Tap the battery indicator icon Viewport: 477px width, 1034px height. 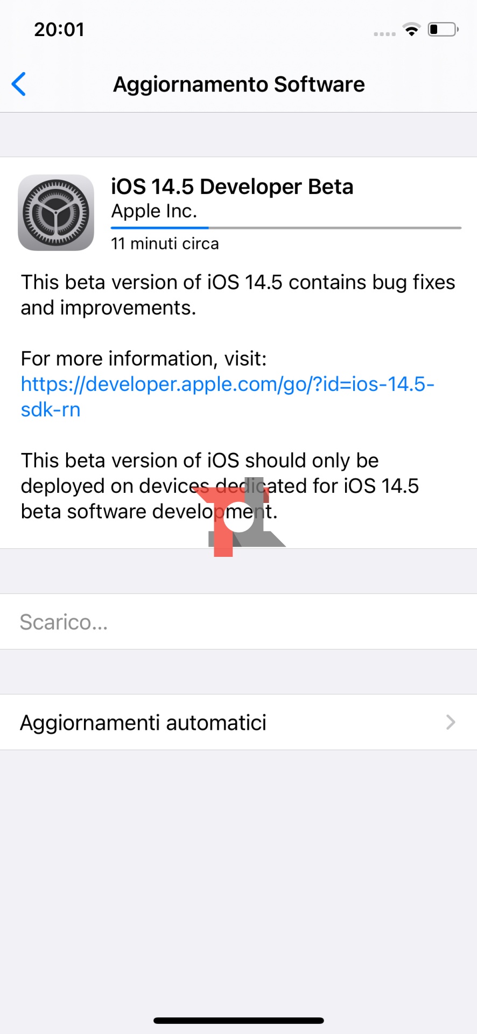coord(443,30)
